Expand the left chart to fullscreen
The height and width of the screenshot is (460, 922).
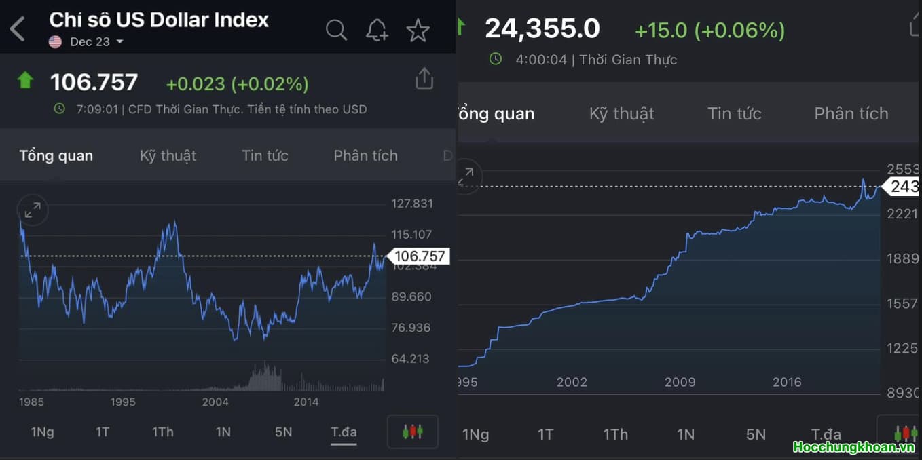coord(33,210)
